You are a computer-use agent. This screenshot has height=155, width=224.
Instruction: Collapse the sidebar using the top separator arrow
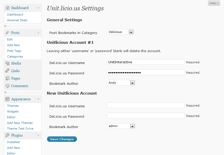click(5, 26)
